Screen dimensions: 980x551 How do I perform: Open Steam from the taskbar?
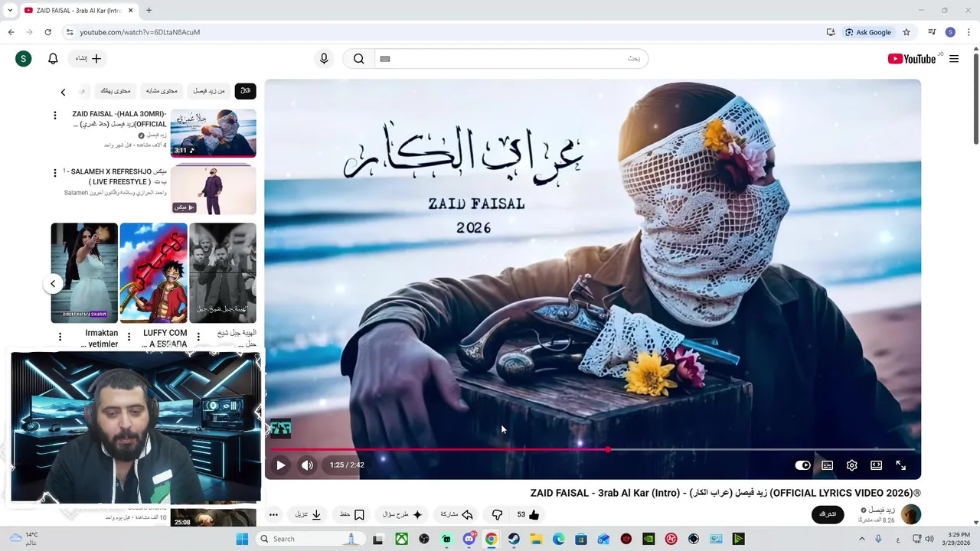(x=514, y=539)
